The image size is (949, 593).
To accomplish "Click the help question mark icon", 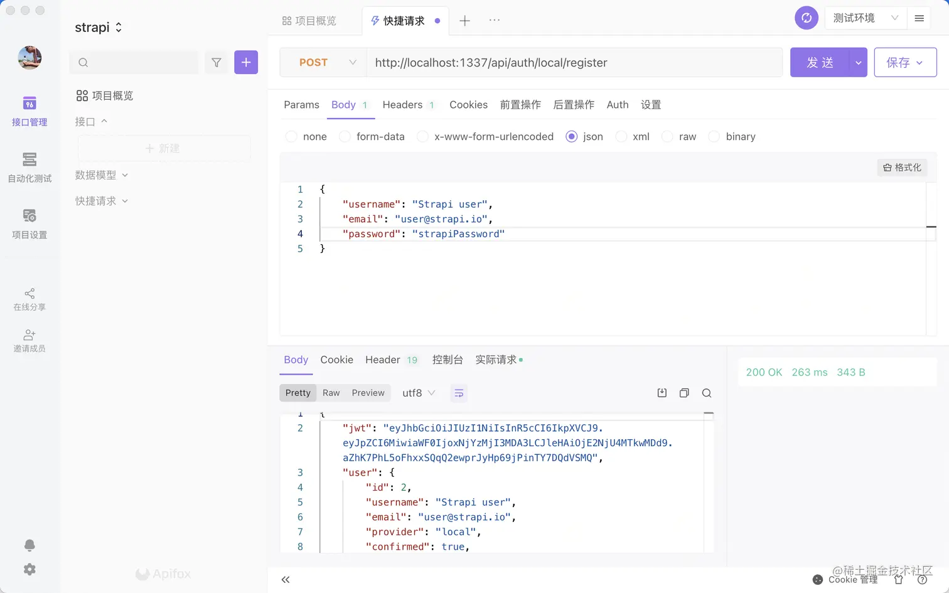I will coord(922,580).
